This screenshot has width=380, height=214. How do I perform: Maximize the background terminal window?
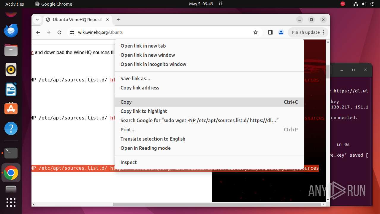(x=353, y=70)
